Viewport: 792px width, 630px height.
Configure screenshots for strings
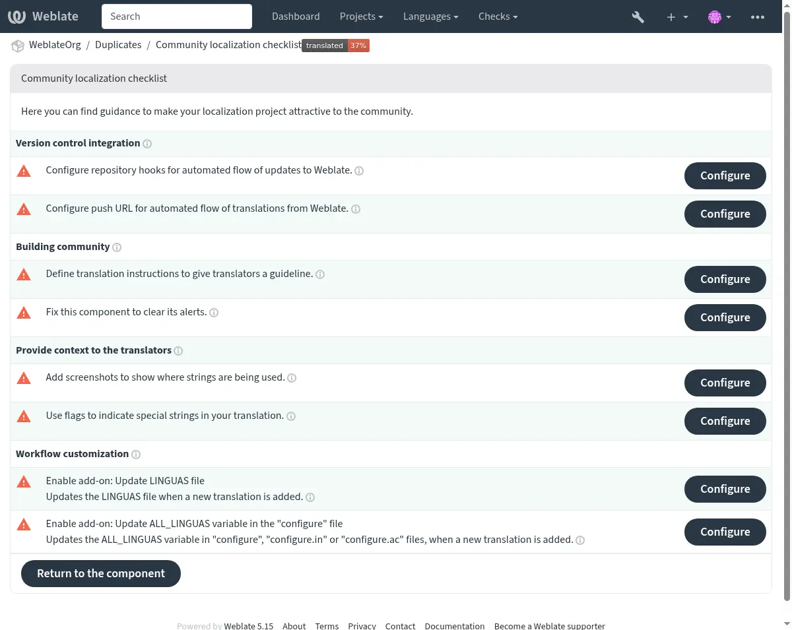tap(725, 383)
